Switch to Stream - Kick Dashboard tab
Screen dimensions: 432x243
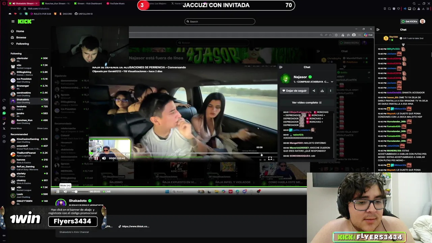pyautogui.click(x=88, y=3)
